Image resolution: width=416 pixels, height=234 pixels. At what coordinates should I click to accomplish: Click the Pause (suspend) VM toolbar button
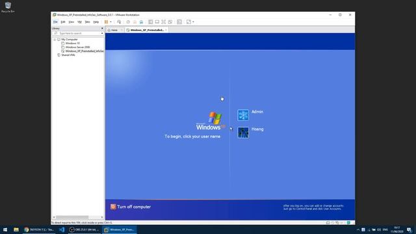point(106,22)
